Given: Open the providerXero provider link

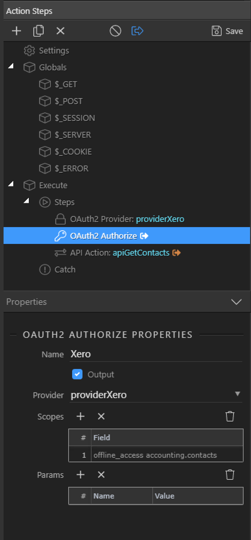Looking at the screenshot, I should (x=160, y=219).
